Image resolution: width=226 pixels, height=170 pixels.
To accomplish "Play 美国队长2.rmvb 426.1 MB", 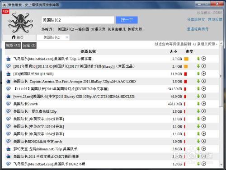I will [204, 104].
